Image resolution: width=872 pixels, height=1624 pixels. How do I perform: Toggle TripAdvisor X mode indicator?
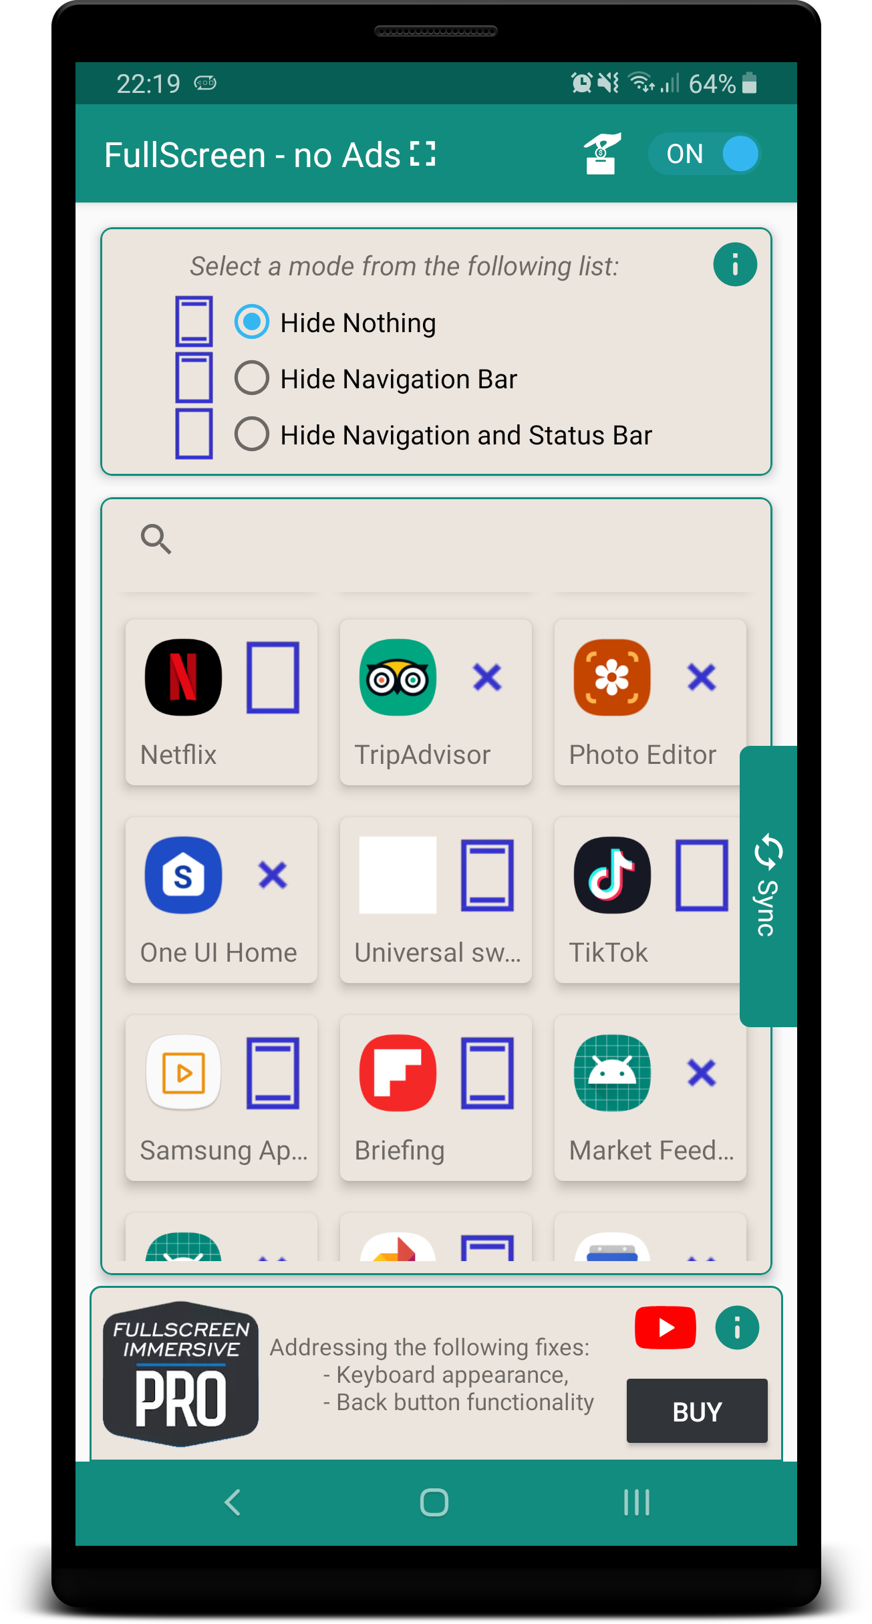point(487,678)
